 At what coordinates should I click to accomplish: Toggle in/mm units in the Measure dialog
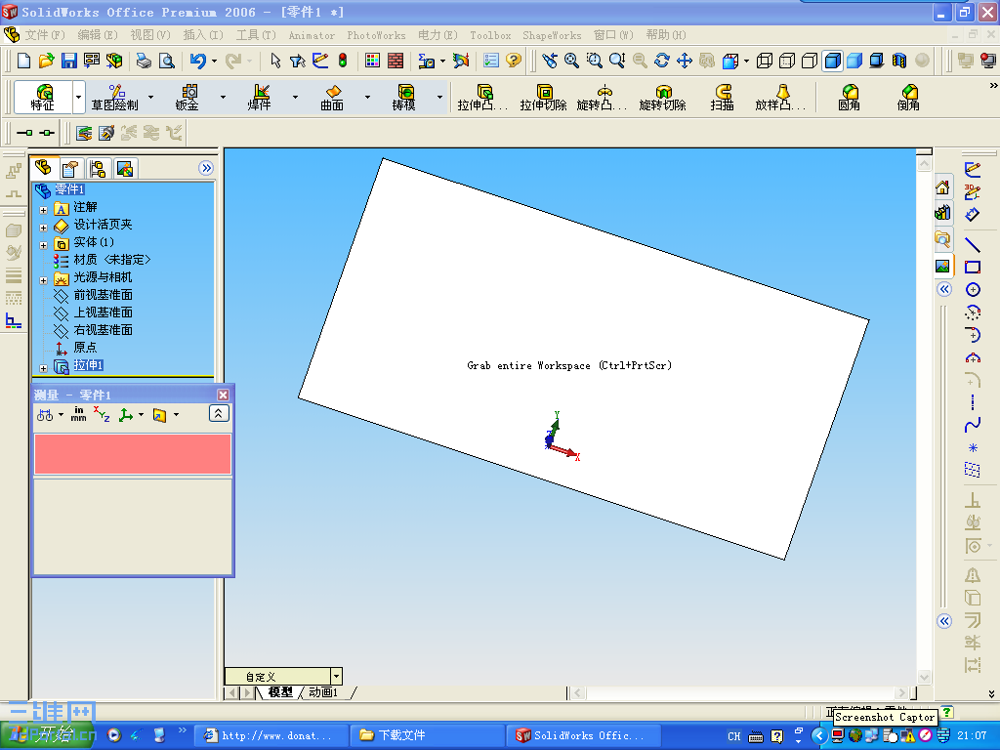[78, 414]
